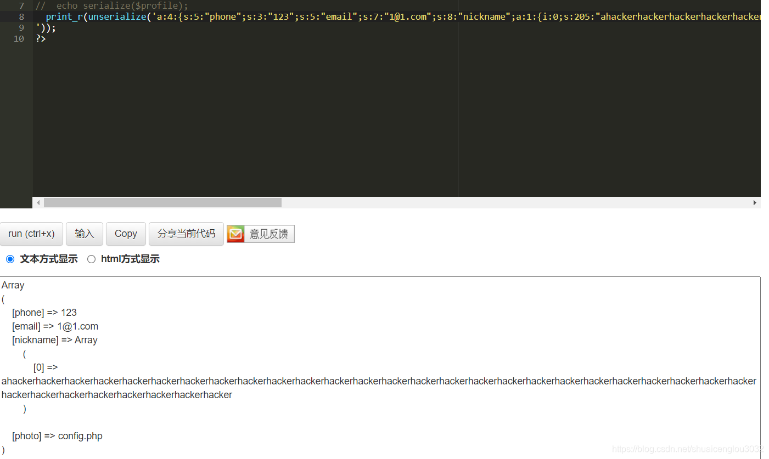This screenshot has height=459, width=769.
Task: Select the html方式显示 radio button
Action: coord(92,259)
